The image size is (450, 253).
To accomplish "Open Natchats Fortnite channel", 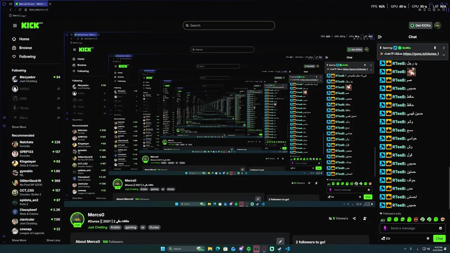I will [36, 144].
